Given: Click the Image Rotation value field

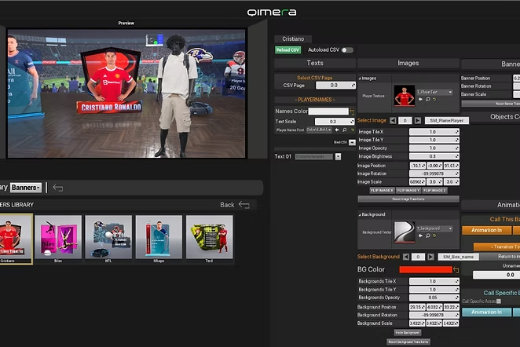Looking at the screenshot, I should point(434,173).
